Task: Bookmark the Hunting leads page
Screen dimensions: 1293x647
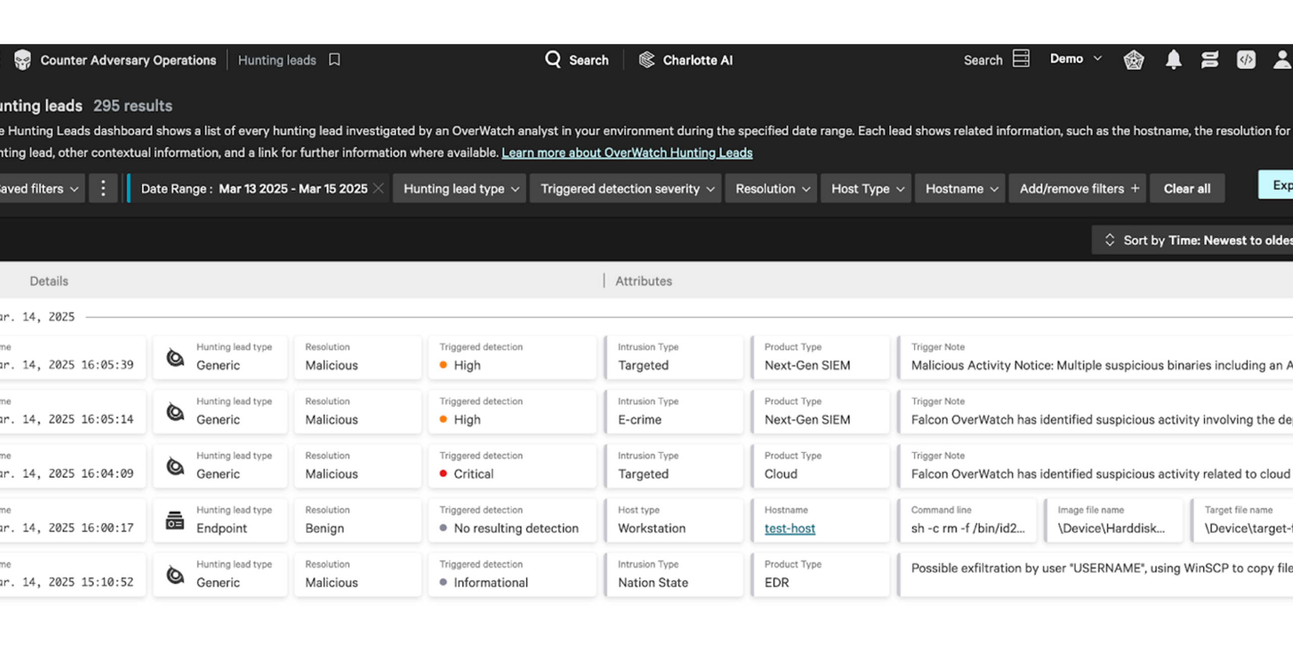Action: tap(334, 60)
